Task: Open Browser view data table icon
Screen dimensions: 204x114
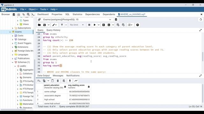Action: point(18,15)
